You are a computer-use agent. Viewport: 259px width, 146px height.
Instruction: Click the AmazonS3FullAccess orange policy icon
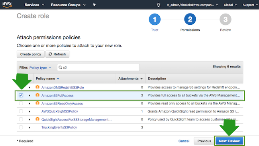point(37,95)
